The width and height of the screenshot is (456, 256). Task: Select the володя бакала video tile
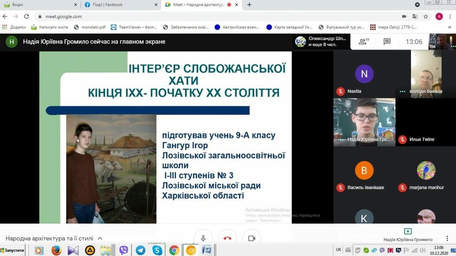tap(426, 74)
